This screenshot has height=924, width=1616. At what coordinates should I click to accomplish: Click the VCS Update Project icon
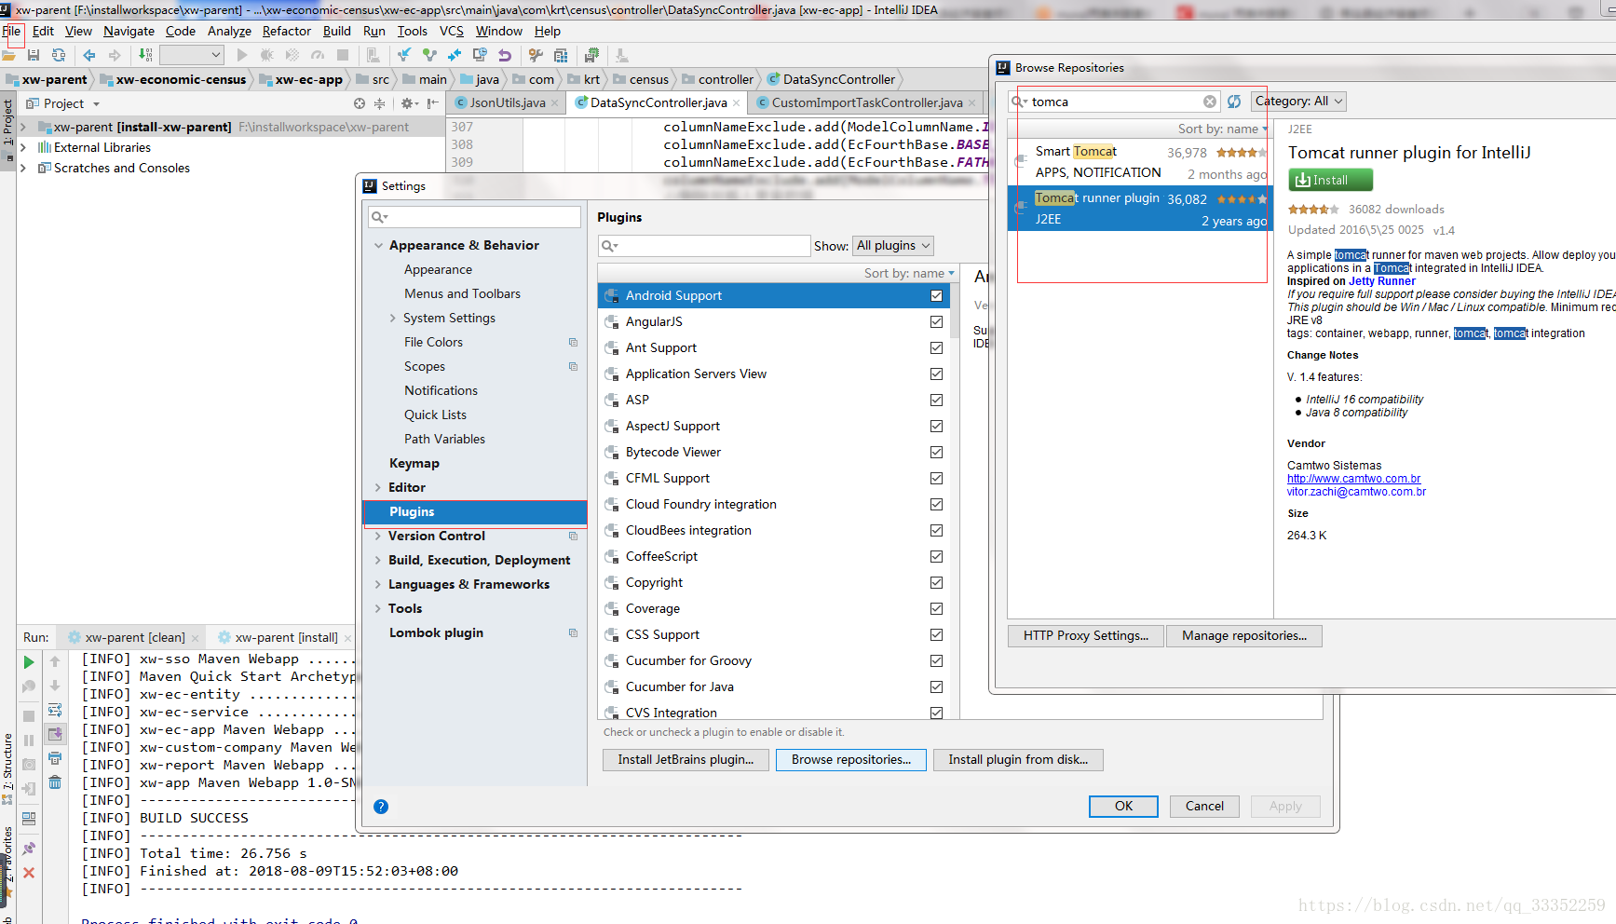pyautogui.click(x=404, y=56)
